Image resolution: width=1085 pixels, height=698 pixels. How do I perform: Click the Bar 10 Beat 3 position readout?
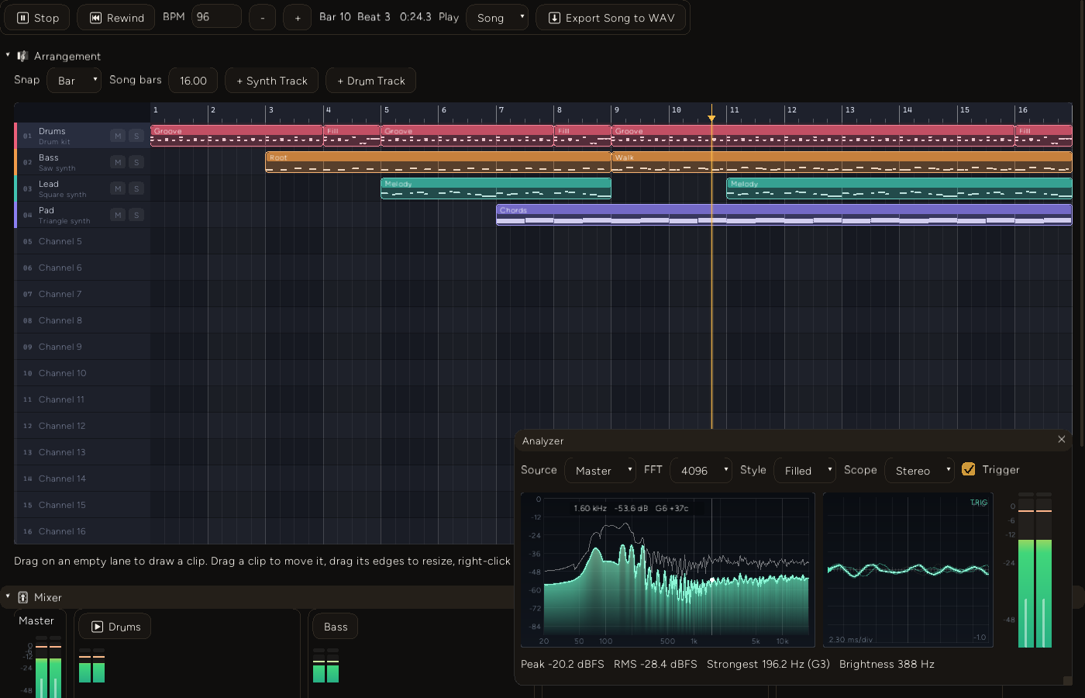355,16
